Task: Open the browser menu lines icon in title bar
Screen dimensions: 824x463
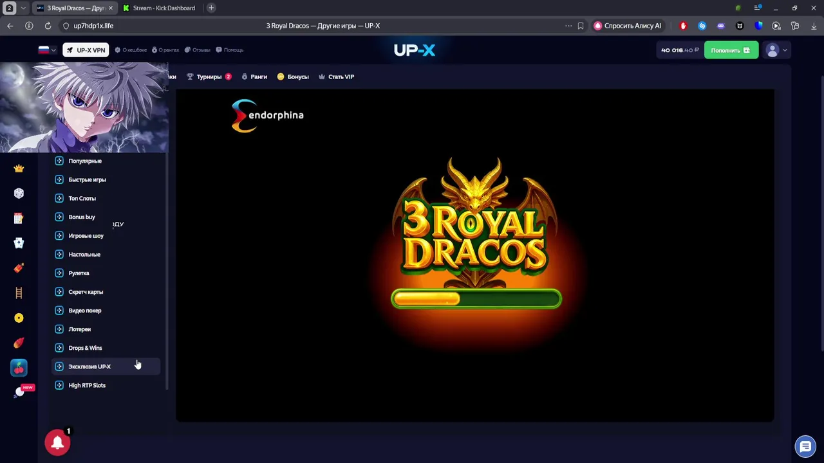Action: point(757,8)
